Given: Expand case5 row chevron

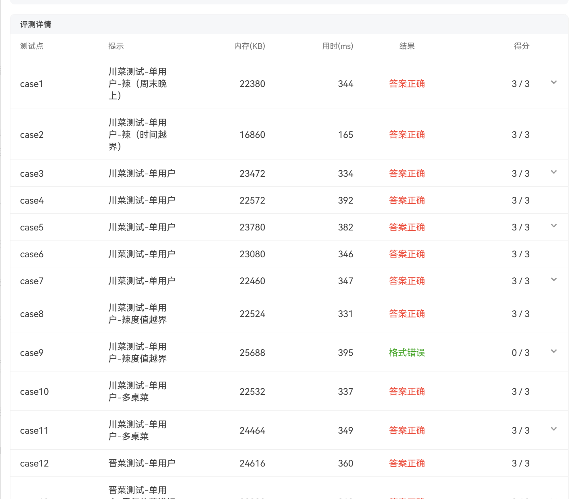Looking at the screenshot, I should 554,226.
